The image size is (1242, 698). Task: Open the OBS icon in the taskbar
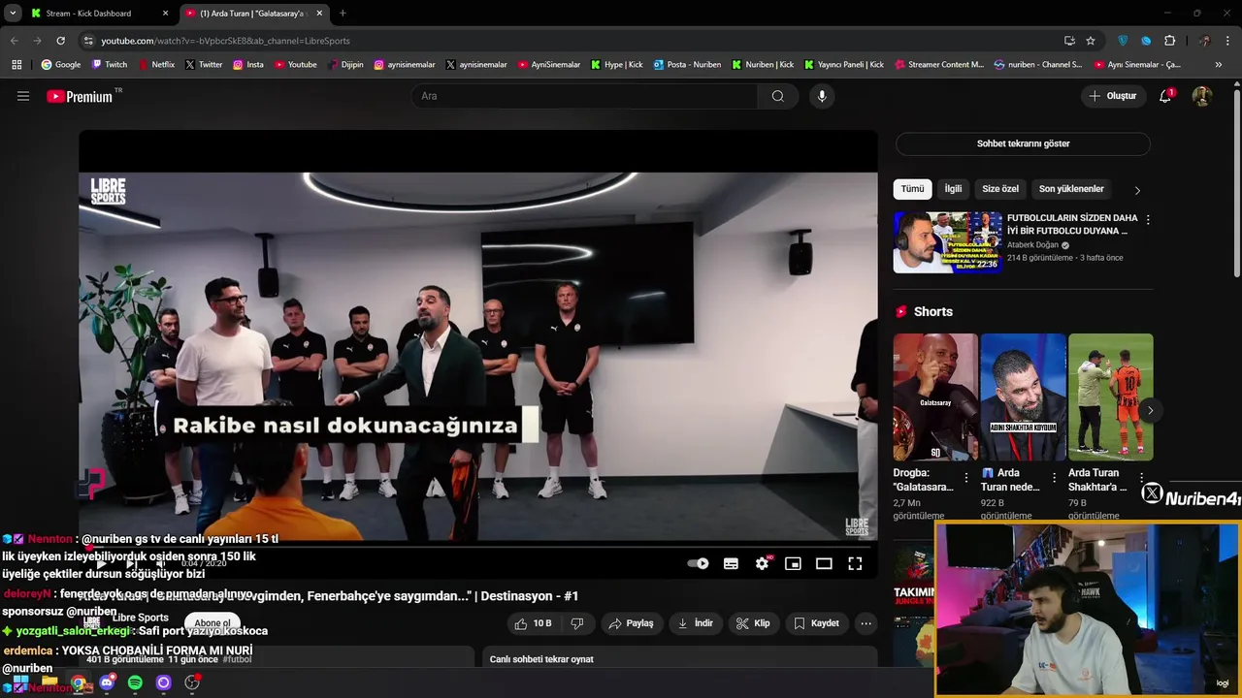coord(192,682)
